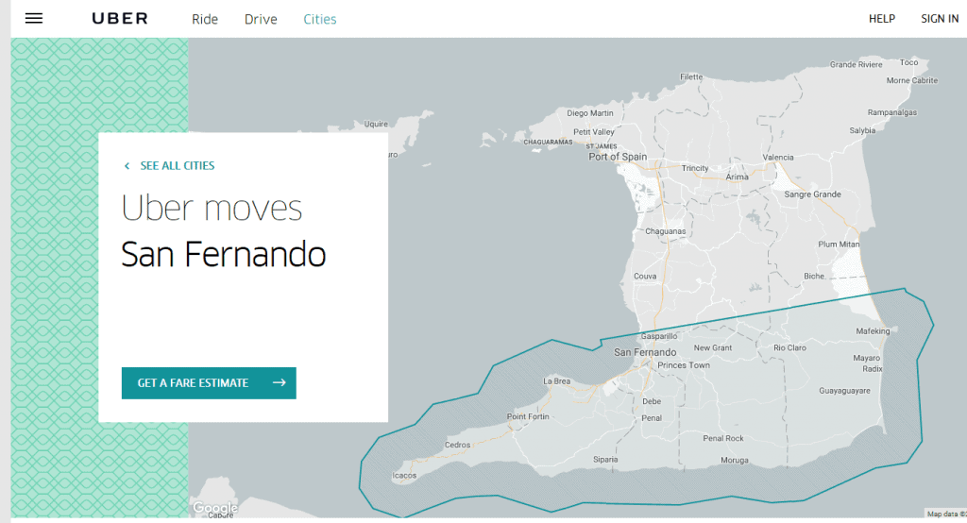Viewport: 967px width, 523px height.
Task: Click the back chevron beside See All Cities
Action: (127, 166)
